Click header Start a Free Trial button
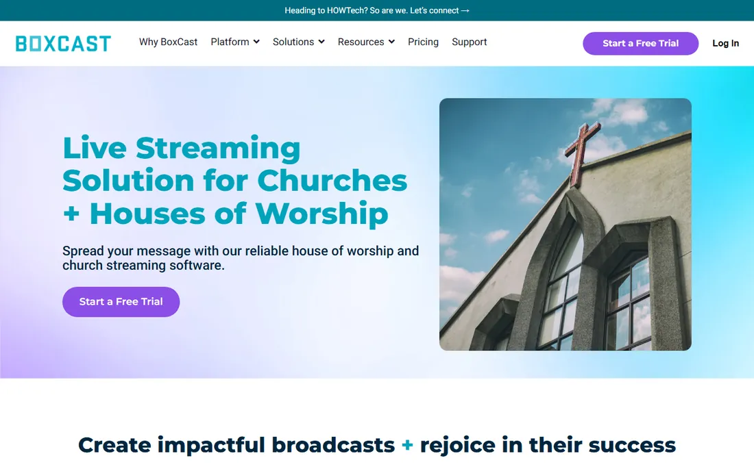Viewport: 754px width, 471px height. pos(640,43)
